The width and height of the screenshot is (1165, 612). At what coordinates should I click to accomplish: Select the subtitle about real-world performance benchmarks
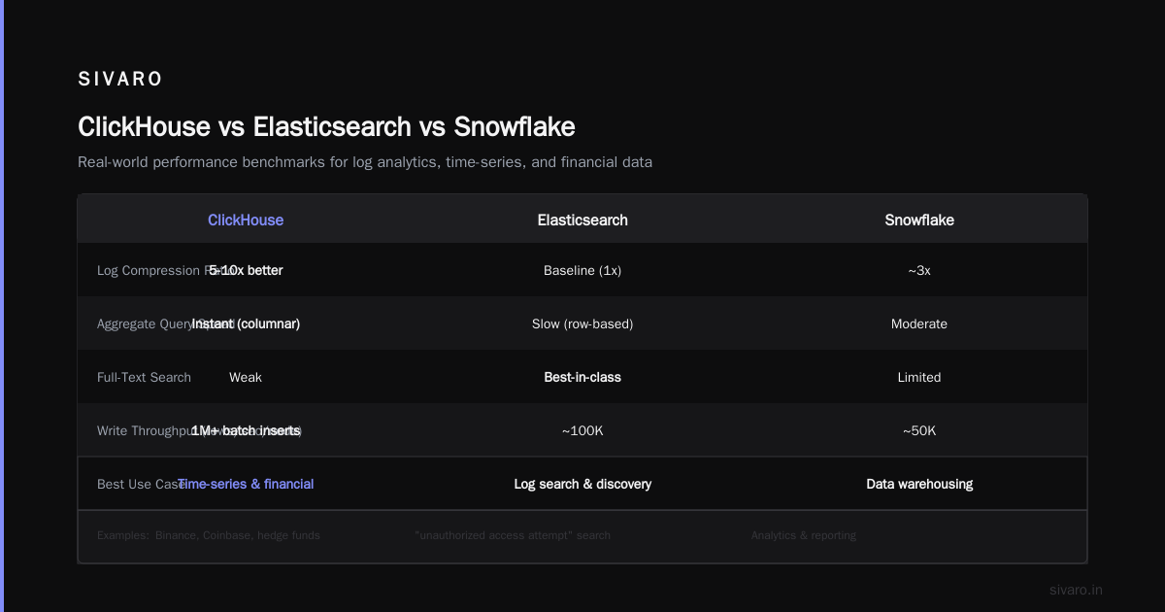(365, 162)
